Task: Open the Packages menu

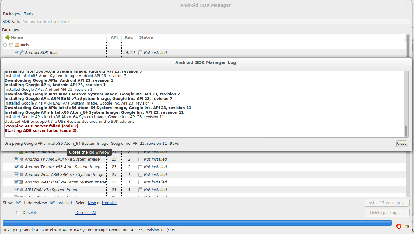Action: (x=11, y=14)
